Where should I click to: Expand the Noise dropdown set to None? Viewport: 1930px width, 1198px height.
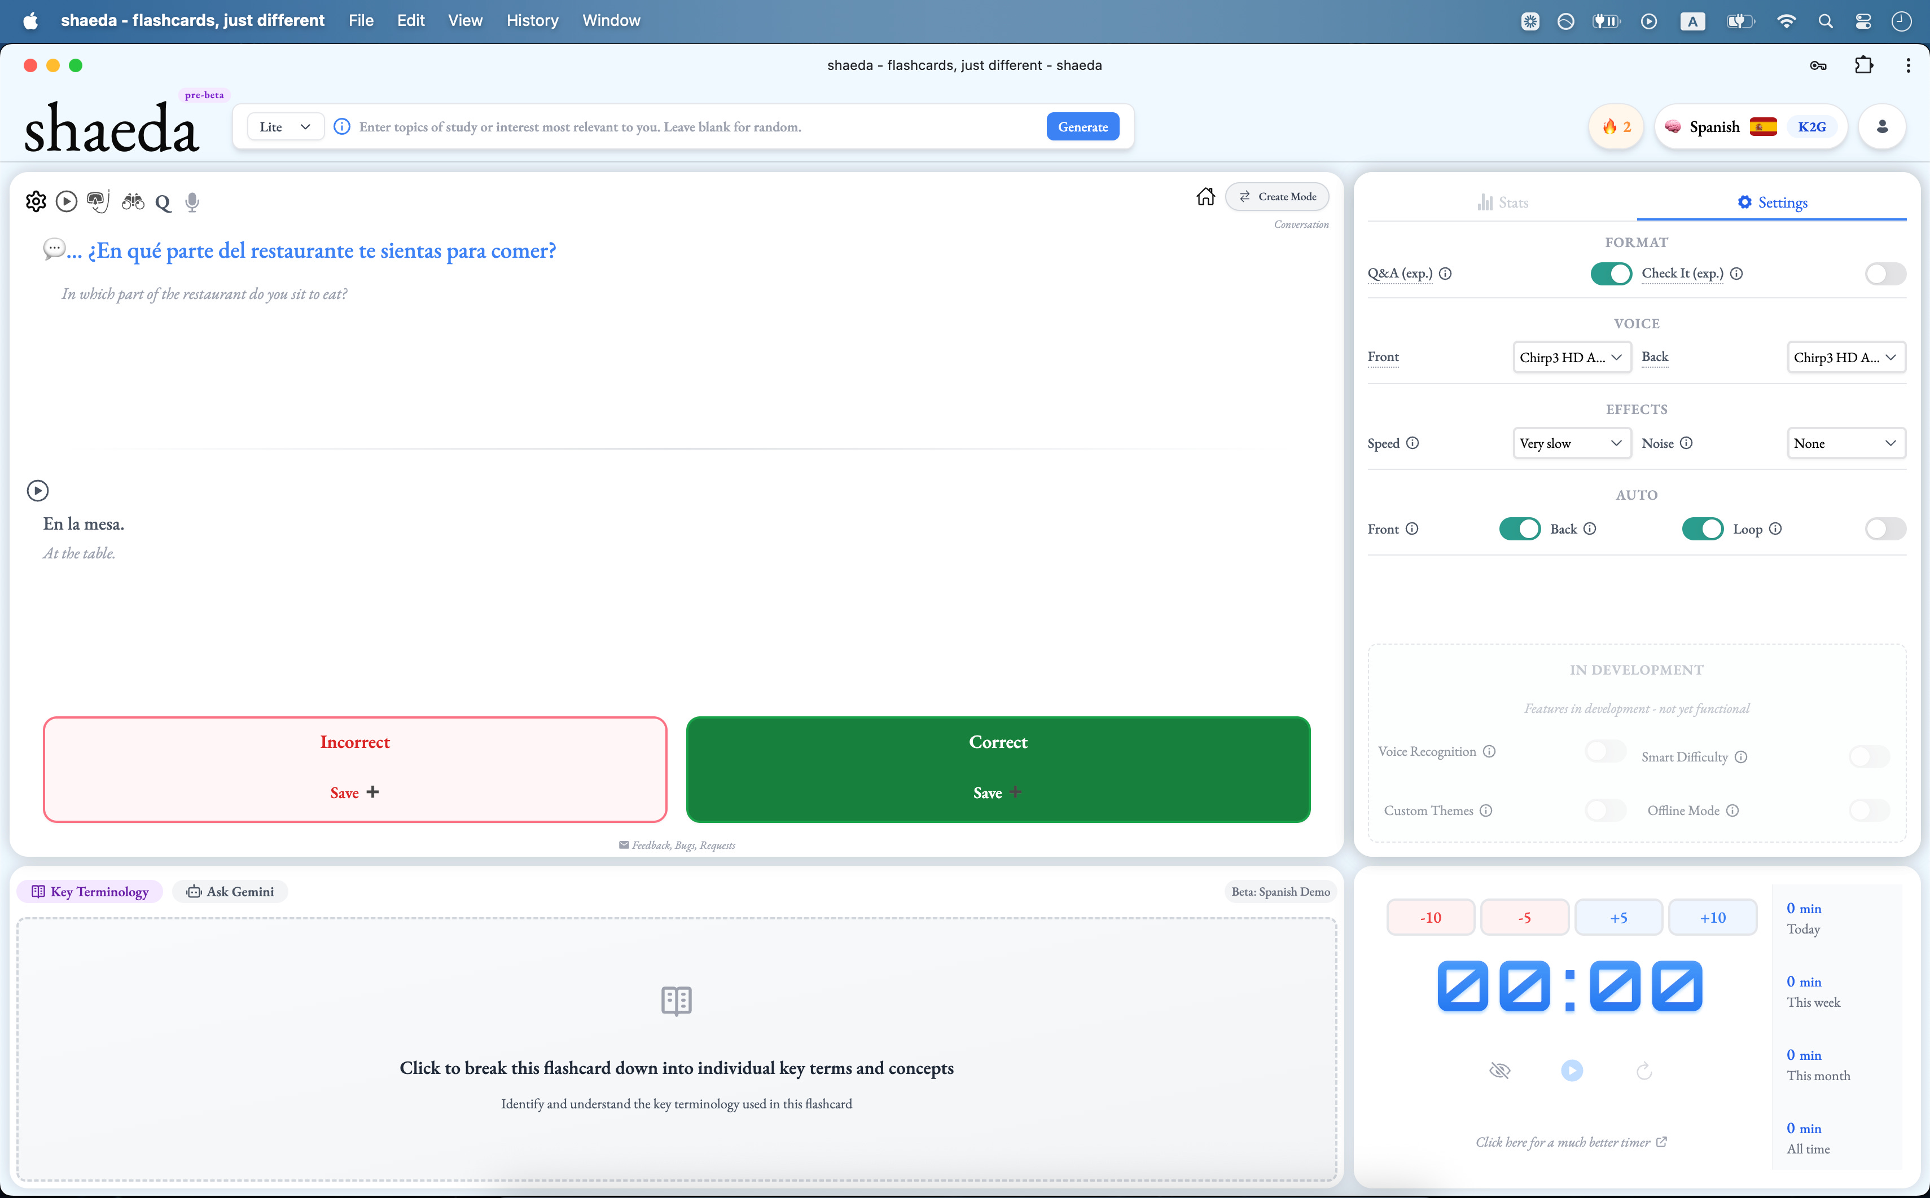tap(1845, 443)
